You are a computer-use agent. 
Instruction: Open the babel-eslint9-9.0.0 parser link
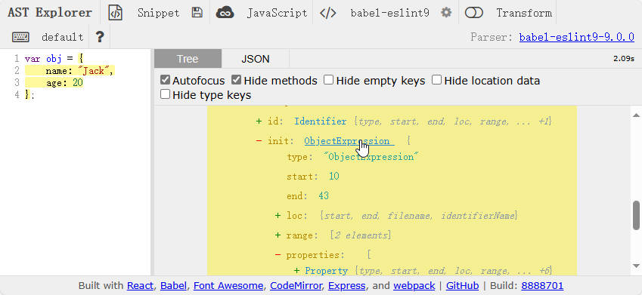[x=576, y=37]
